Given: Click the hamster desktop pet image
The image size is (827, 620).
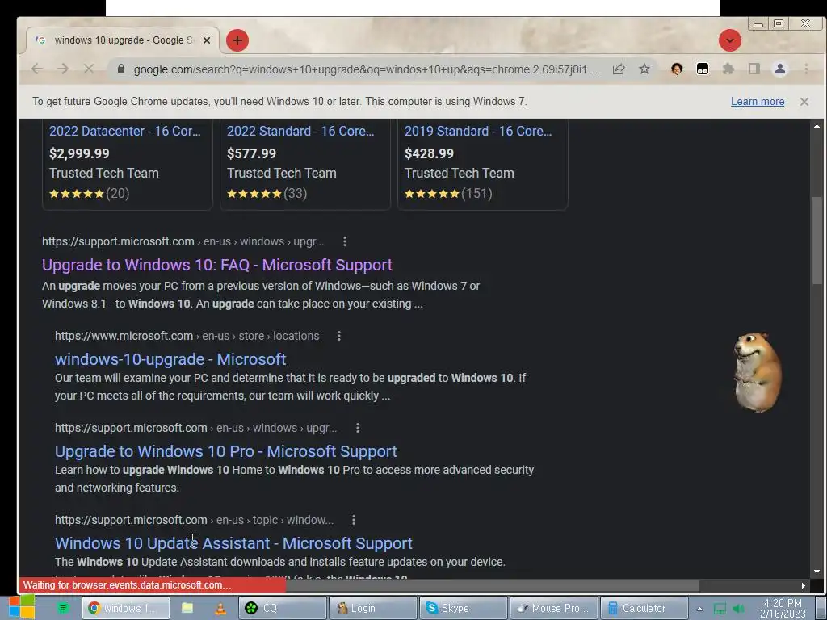Looking at the screenshot, I should [x=758, y=371].
